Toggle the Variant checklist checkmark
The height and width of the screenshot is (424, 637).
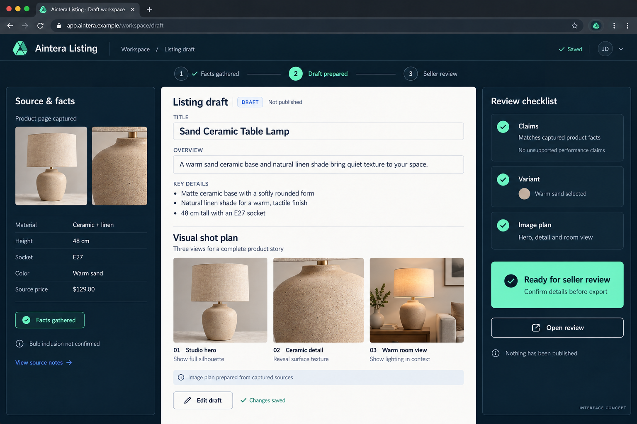pyautogui.click(x=503, y=180)
